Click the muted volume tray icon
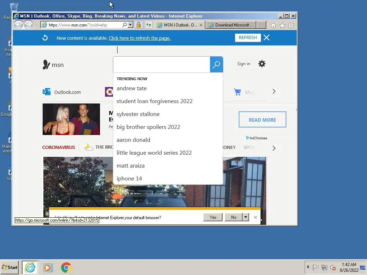The width and height of the screenshot is (367, 275). [x=333, y=267]
